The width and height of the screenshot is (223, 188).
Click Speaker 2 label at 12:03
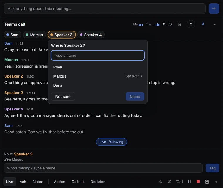coord(14,93)
